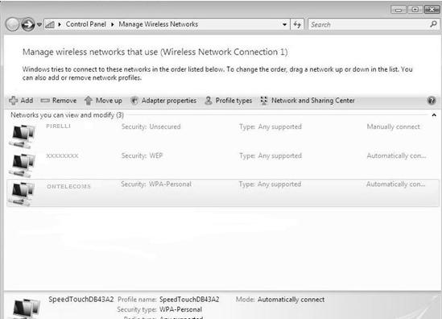The image size is (442, 319).
Task: Close the Manage Wireless Networks window
Action: (x=432, y=10)
